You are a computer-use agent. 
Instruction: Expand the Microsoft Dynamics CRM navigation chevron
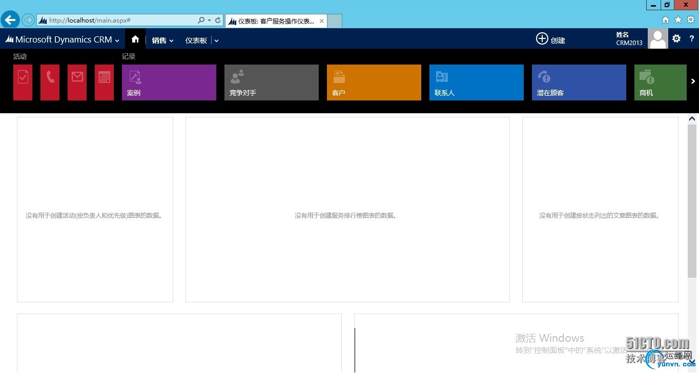coord(117,40)
